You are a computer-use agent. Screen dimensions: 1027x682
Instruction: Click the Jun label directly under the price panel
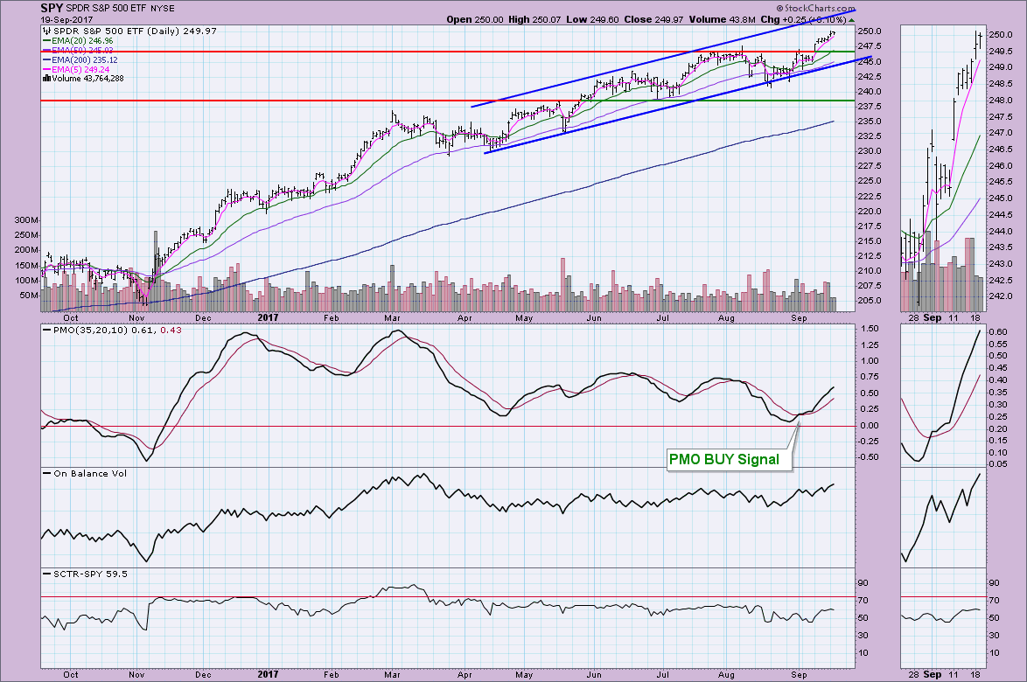tap(594, 318)
